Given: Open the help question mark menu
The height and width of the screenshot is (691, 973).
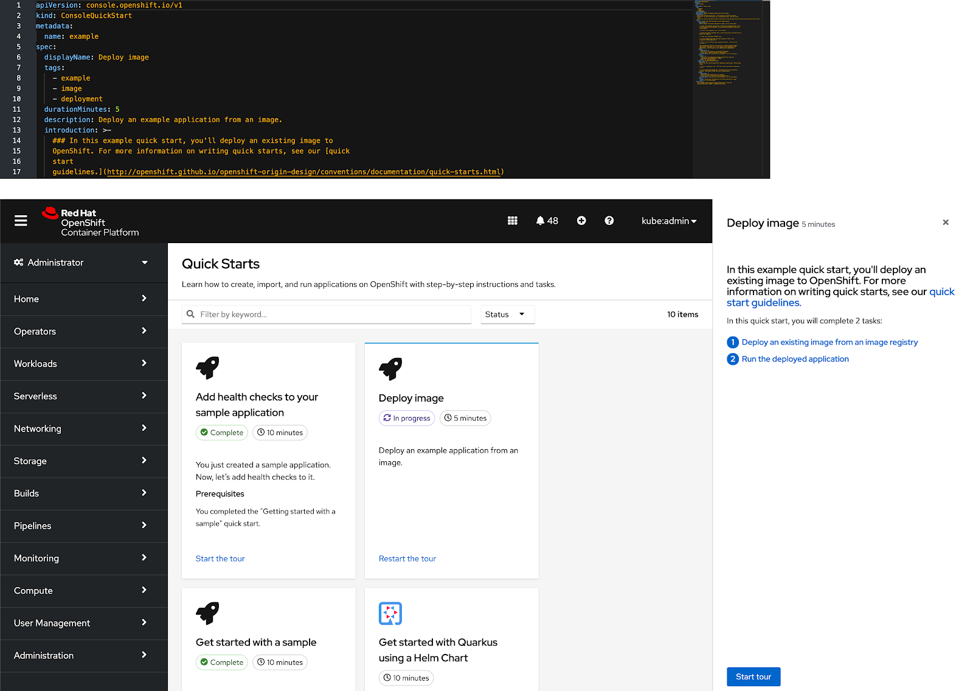Looking at the screenshot, I should pyautogui.click(x=609, y=221).
